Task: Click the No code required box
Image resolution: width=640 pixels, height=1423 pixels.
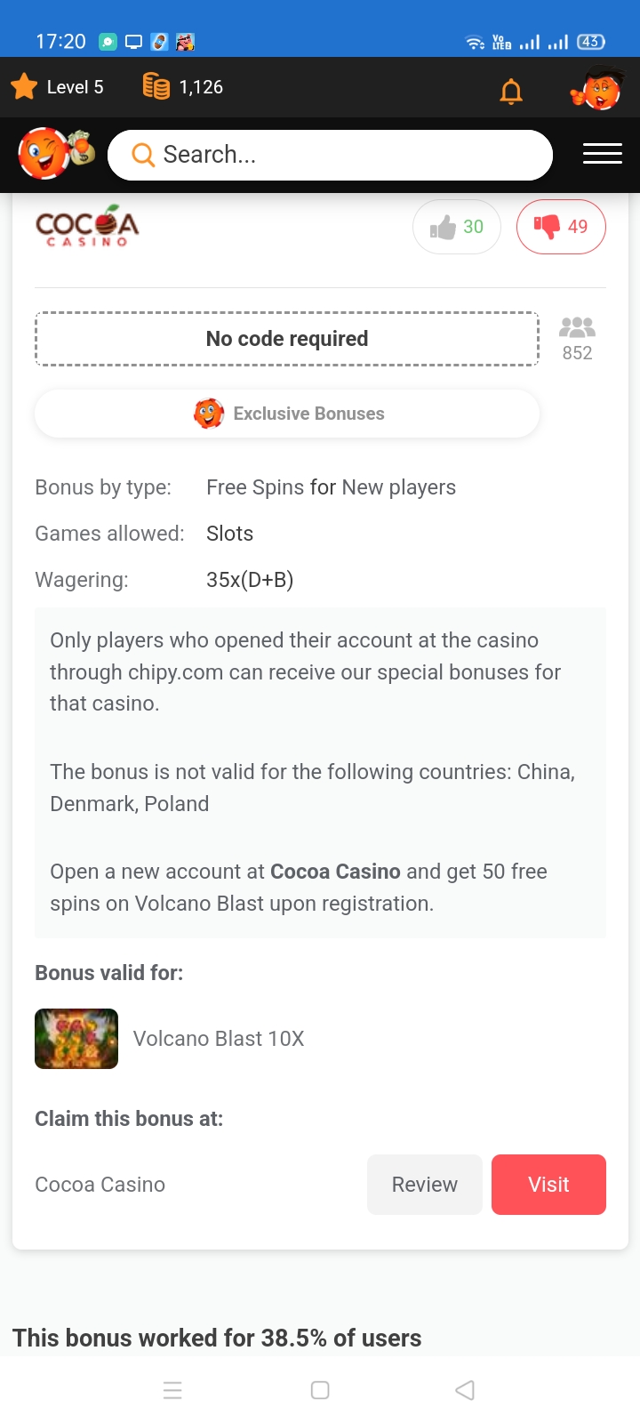Action: pyautogui.click(x=287, y=339)
